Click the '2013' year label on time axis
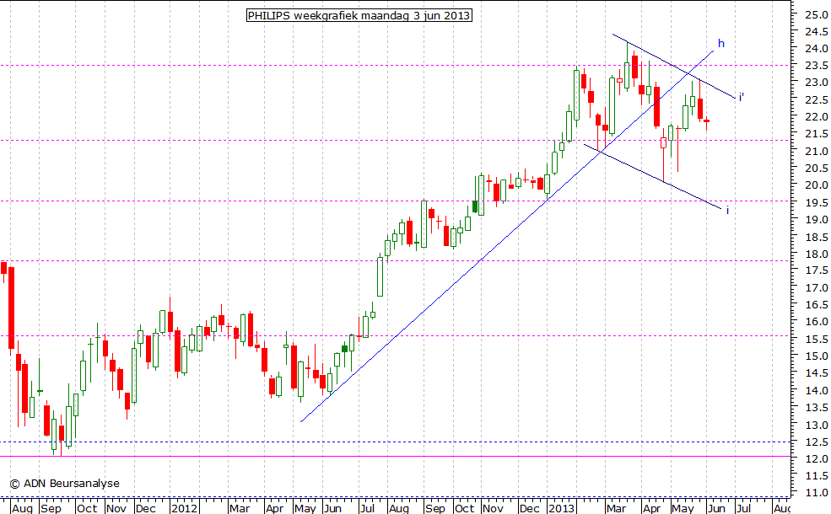This screenshot has height=514, width=831. coord(561,509)
